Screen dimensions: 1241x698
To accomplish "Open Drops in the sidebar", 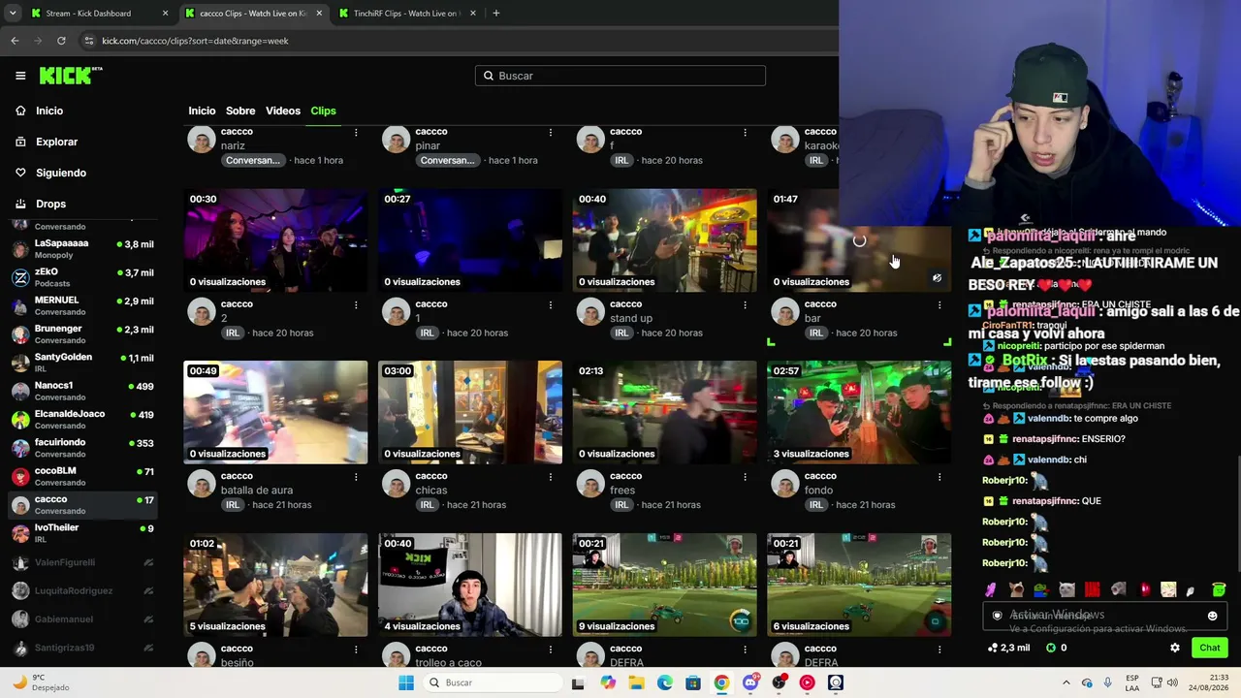I will coord(50,204).
